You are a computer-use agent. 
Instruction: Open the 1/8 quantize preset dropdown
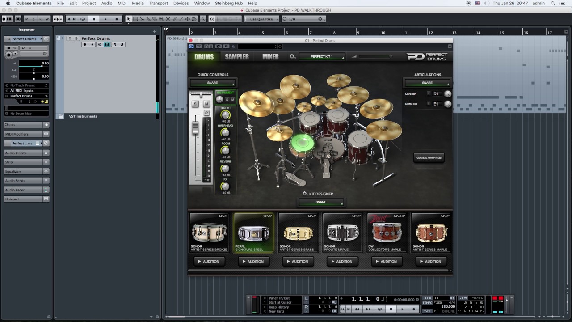(303, 19)
